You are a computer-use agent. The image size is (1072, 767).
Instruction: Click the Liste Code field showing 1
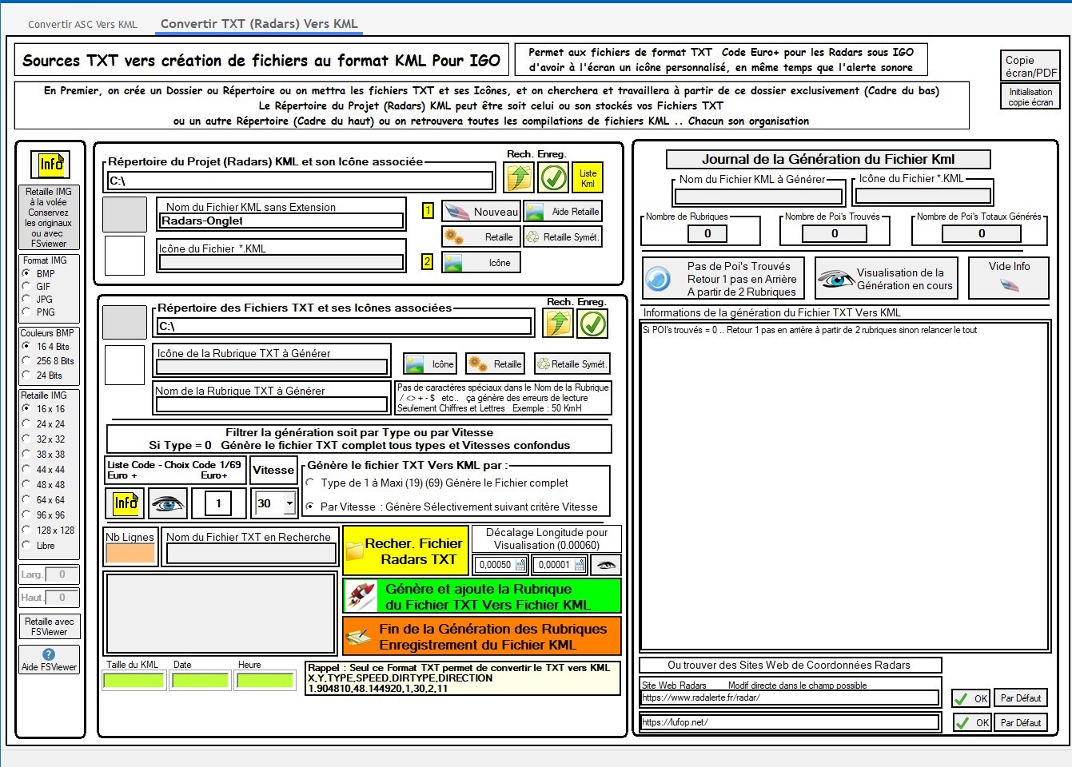tap(218, 503)
